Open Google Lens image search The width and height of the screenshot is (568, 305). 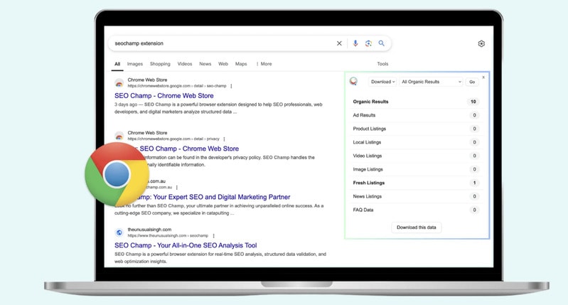[x=368, y=43]
